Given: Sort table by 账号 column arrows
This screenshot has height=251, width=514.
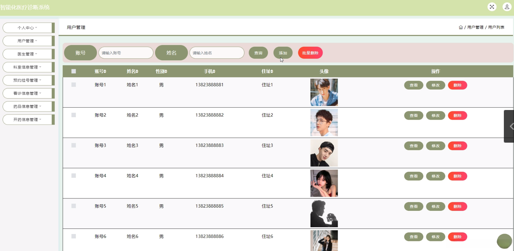Looking at the screenshot, I should point(105,71).
